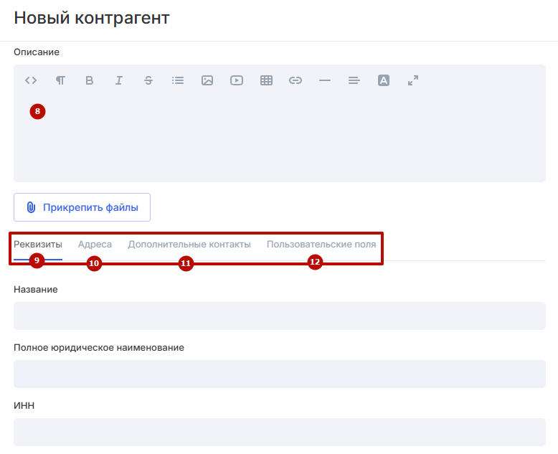Screen dimensions: 558x454
Task: Switch to the Адреса tab
Action: (95, 244)
